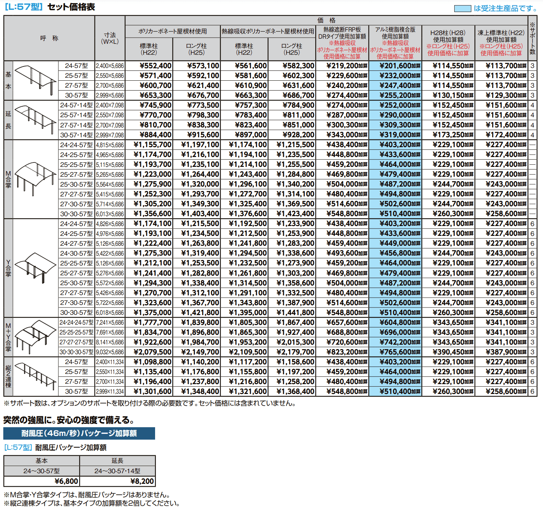This screenshot has width=543, height=509.
Task: Select the ポリカーボネート屋根材使用 column header
Action: tap(173, 31)
